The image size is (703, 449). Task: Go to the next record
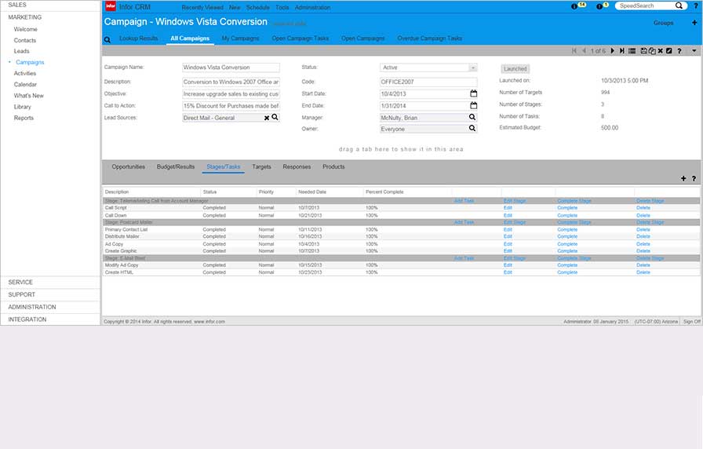tap(613, 51)
